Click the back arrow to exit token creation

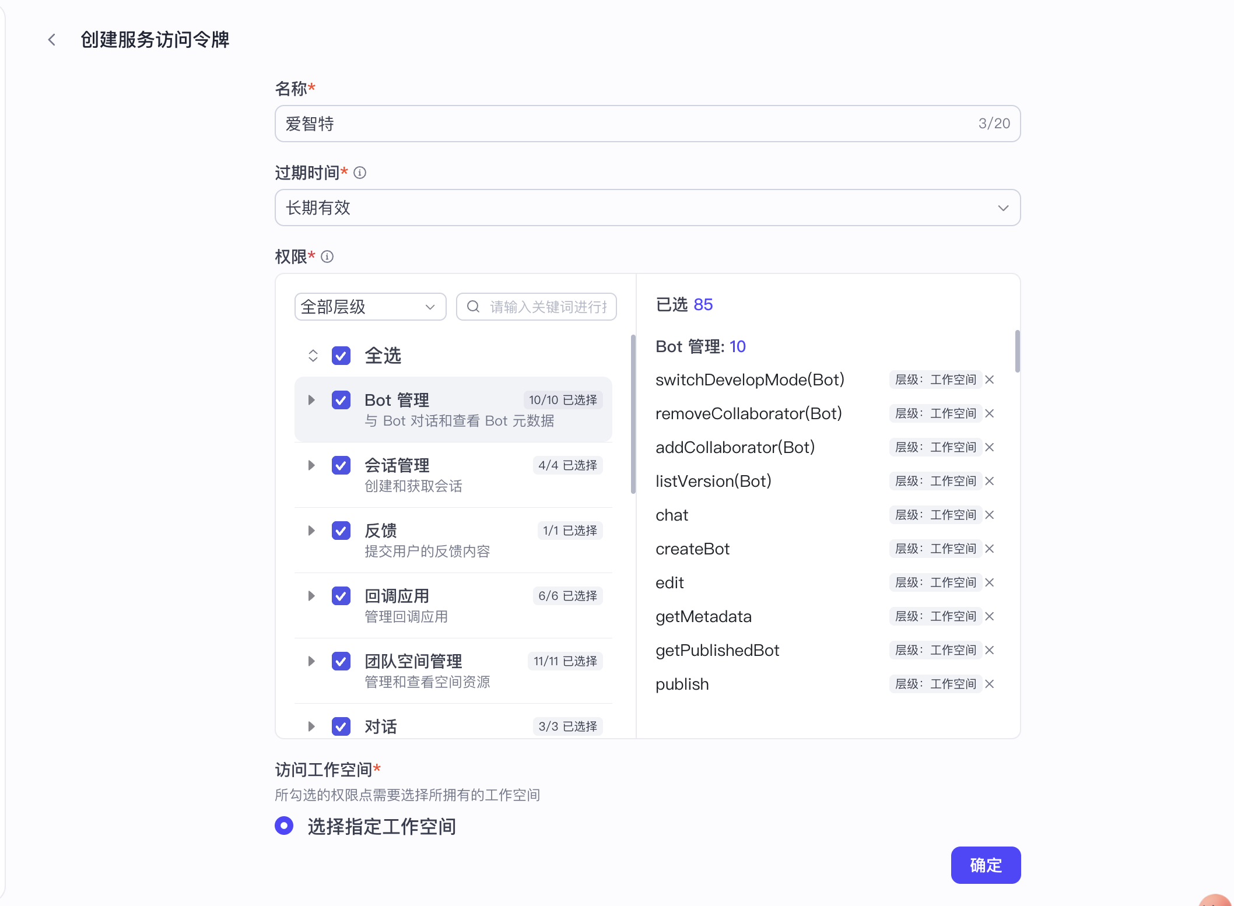pyautogui.click(x=51, y=39)
